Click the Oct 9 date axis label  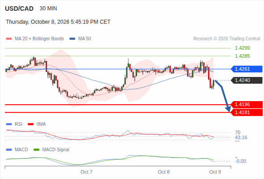pyautogui.click(x=215, y=172)
